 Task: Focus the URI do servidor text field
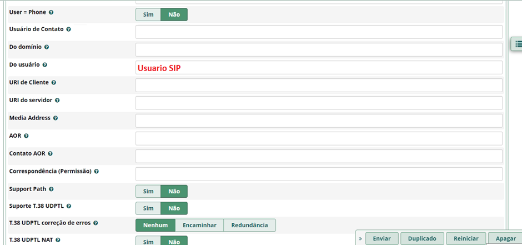[x=319, y=103]
